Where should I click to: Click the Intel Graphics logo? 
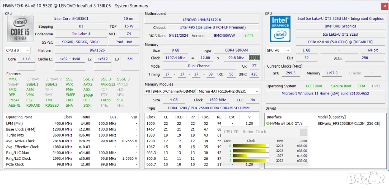pos(280,29)
